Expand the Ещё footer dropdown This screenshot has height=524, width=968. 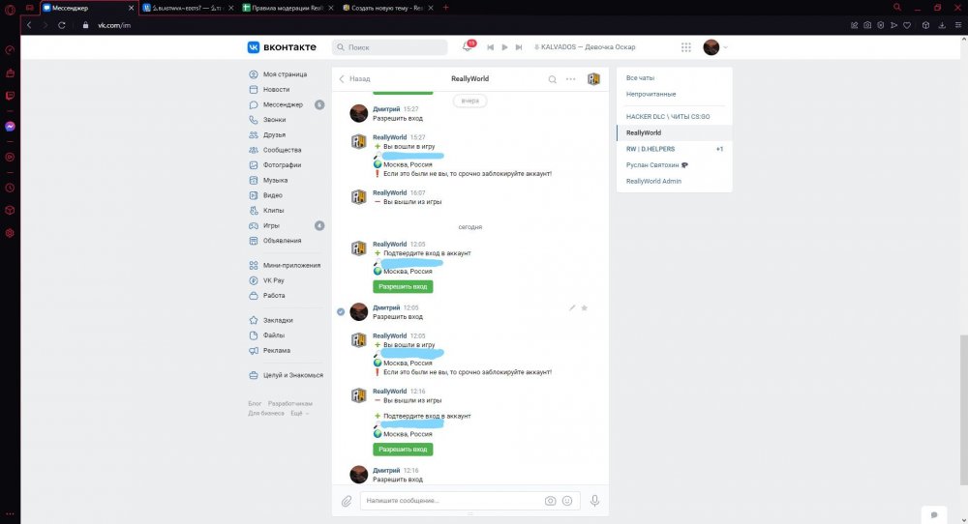(299, 413)
